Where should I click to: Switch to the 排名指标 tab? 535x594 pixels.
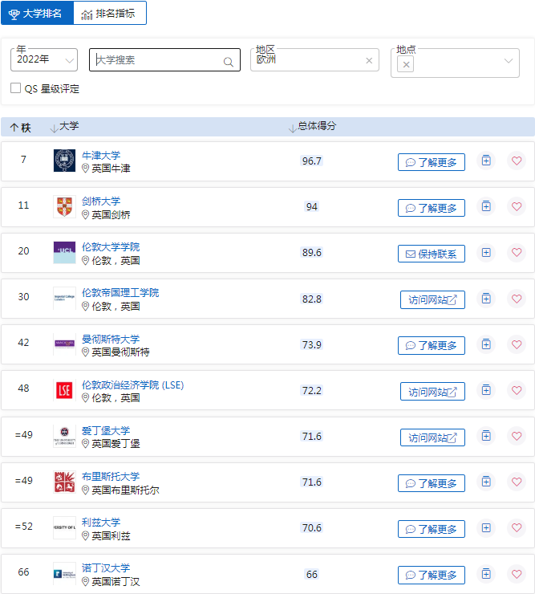pos(110,14)
